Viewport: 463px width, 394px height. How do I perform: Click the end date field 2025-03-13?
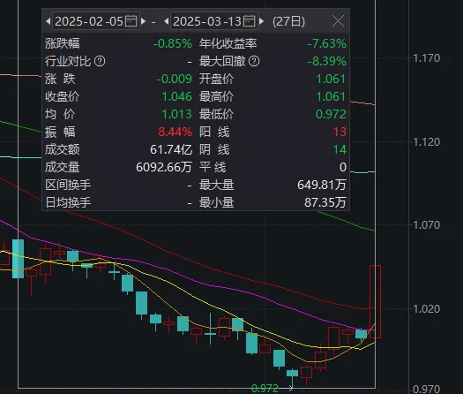(x=214, y=21)
